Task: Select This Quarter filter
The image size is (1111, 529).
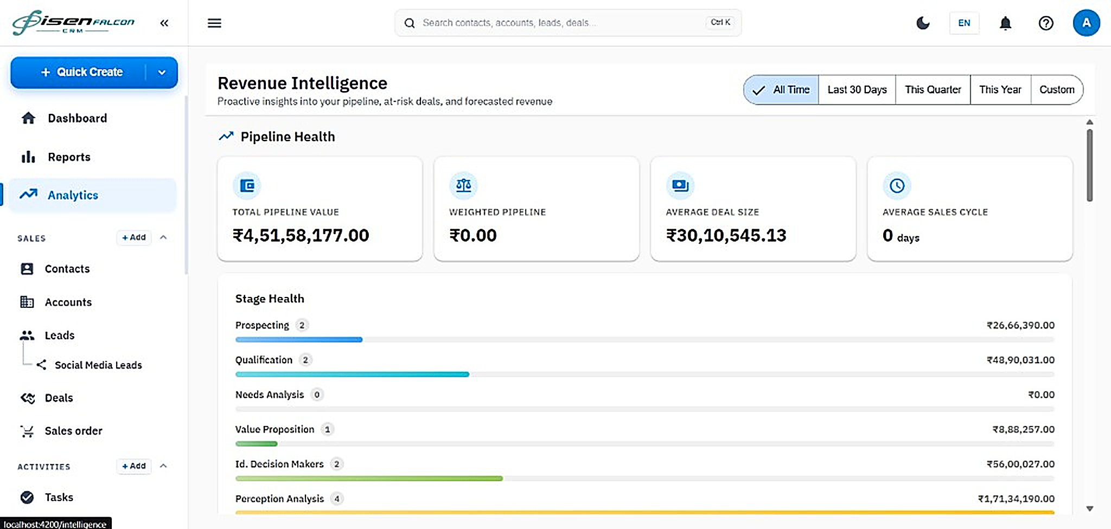Action: pyautogui.click(x=933, y=89)
